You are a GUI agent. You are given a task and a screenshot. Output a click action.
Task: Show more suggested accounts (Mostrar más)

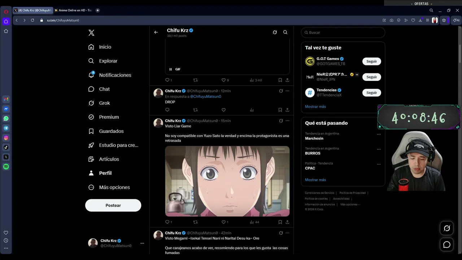tap(315, 107)
